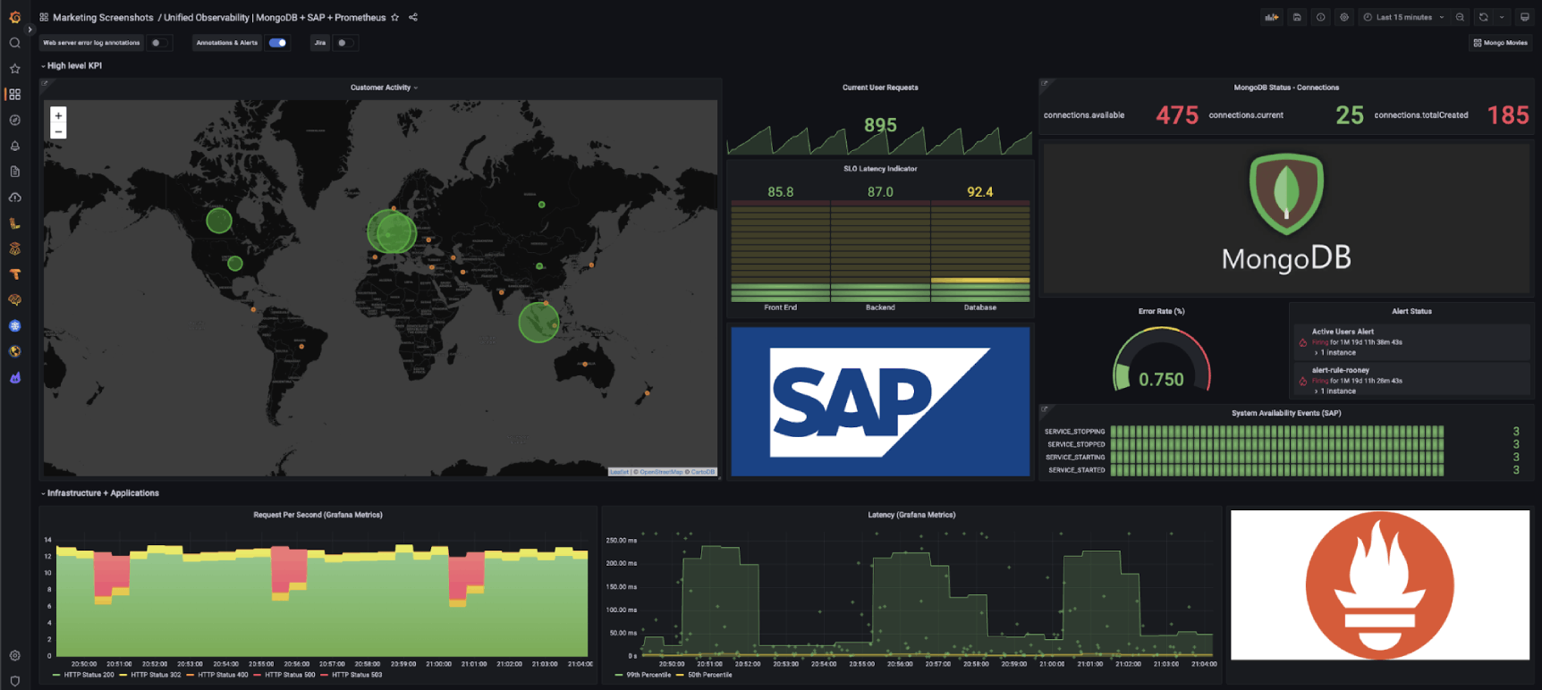Click the Alert Status panel title
Image resolution: width=1542 pixels, height=690 pixels.
point(1411,311)
